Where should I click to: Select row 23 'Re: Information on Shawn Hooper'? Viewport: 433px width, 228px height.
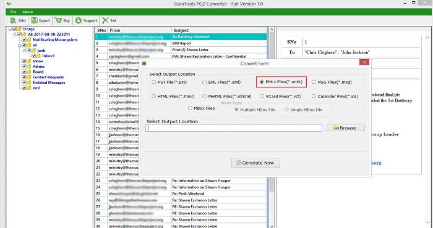[x=181, y=181]
